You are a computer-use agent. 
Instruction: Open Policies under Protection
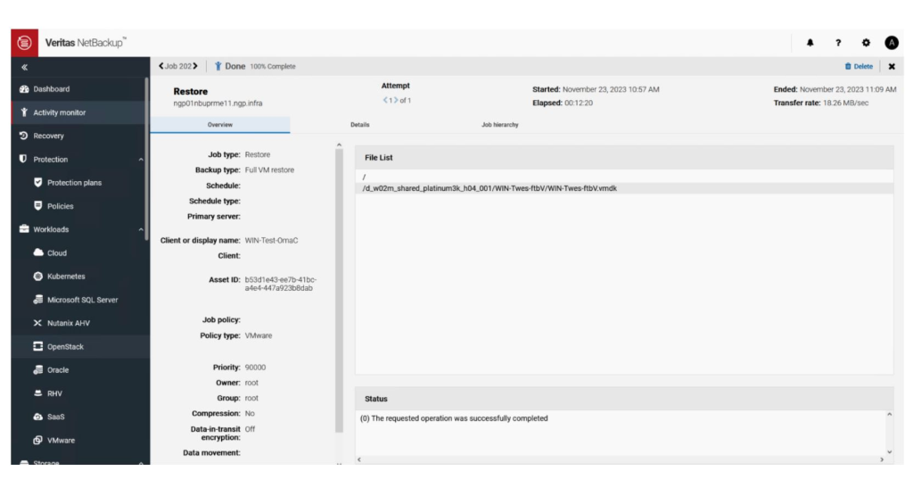[x=60, y=206]
